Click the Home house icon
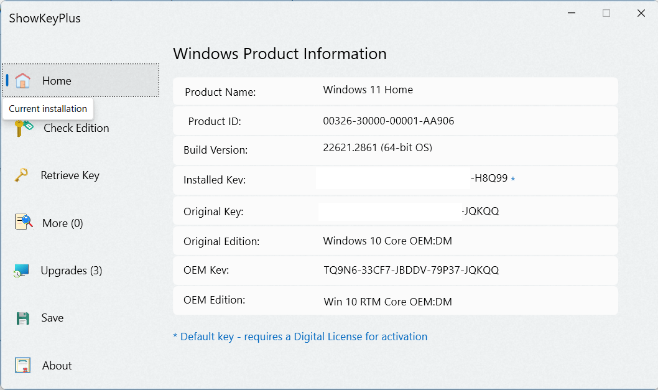This screenshot has width=658, height=390. click(22, 80)
